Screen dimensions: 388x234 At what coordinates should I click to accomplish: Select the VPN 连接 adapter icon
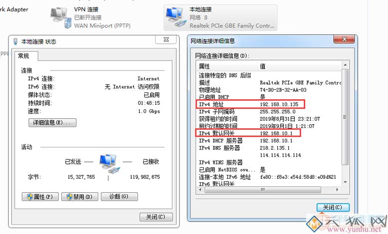[61, 18]
